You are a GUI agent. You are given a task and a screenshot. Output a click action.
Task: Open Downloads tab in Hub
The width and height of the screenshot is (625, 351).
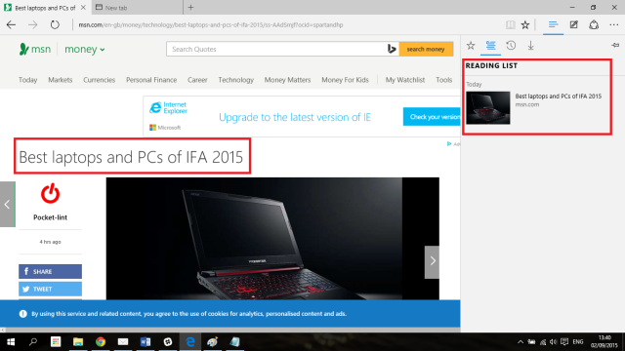click(x=531, y=46)
